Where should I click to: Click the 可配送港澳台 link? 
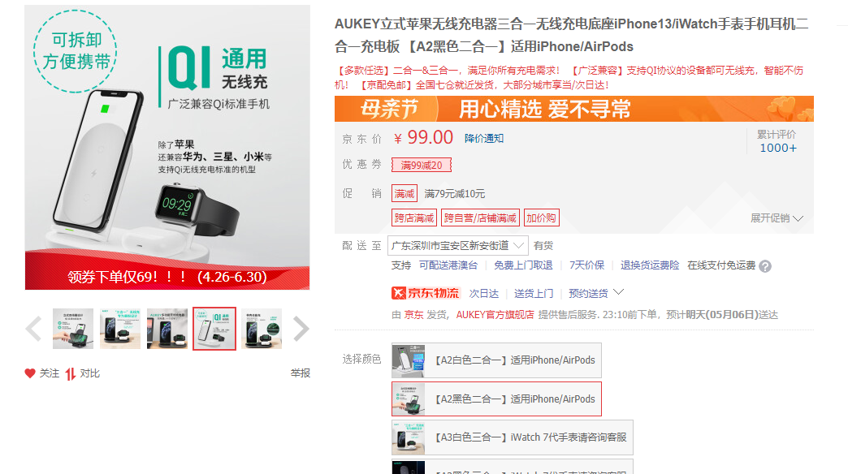448,265
